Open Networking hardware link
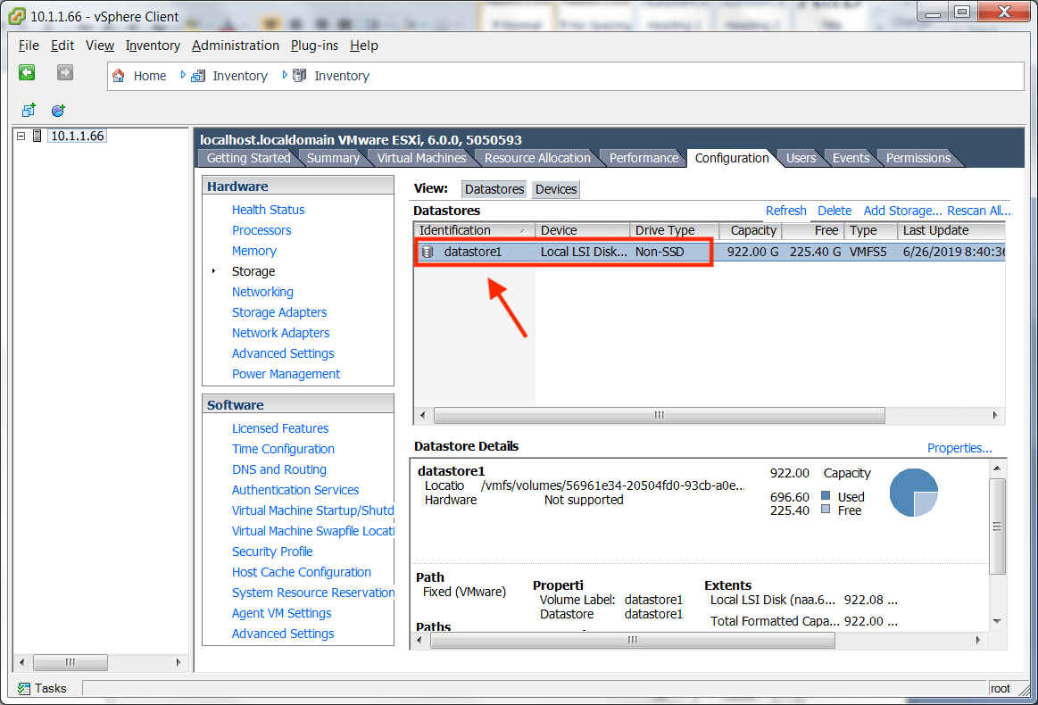This screenshot has width=1038, height=705. pos(262,292)
